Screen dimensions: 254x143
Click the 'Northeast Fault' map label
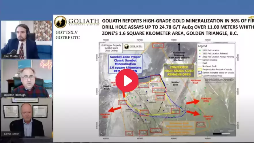pyautogui.click(x=196, y=82)
